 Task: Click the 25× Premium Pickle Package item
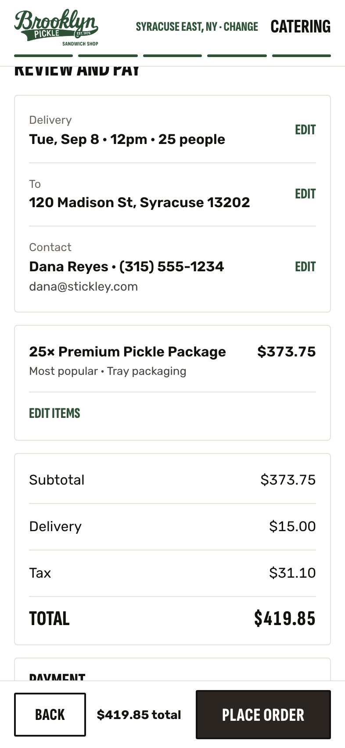[x=128, y=352]
